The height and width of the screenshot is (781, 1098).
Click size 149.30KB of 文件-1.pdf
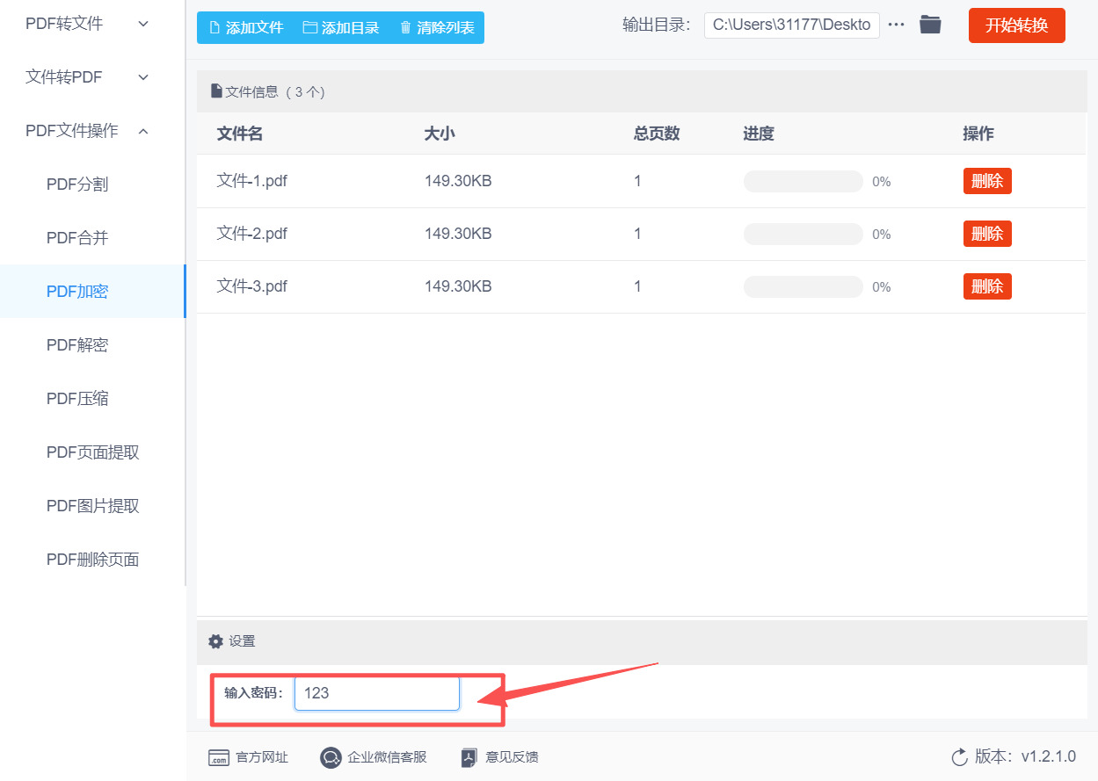click(458, 181)
